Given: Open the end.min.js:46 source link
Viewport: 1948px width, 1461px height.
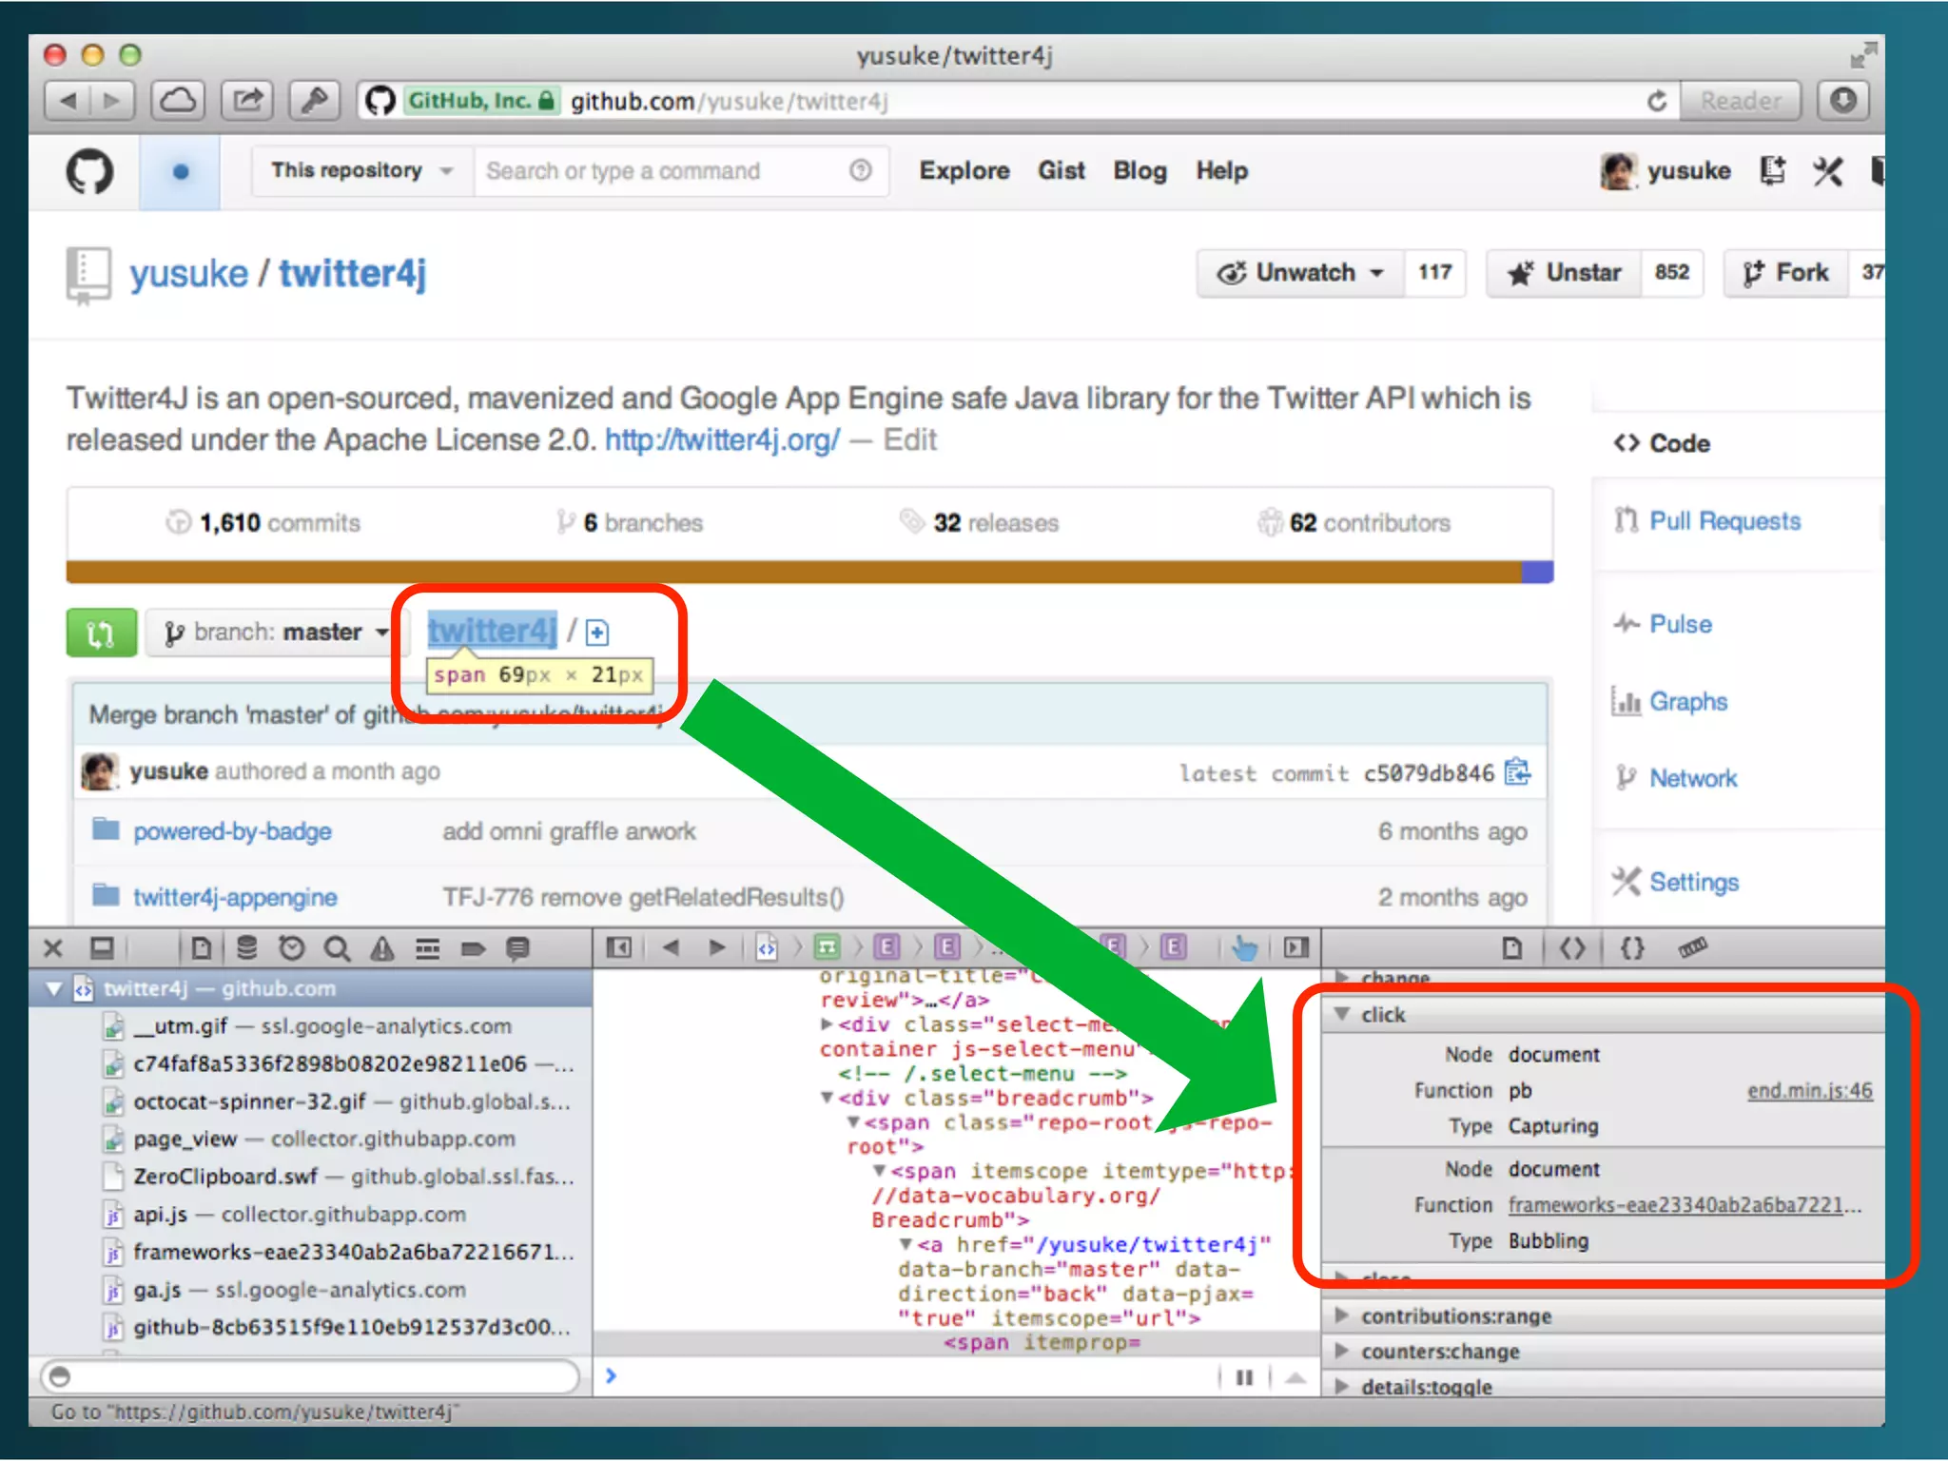Looking at the screenshot, I should pyautogui.click(x=1809, y=1091).
